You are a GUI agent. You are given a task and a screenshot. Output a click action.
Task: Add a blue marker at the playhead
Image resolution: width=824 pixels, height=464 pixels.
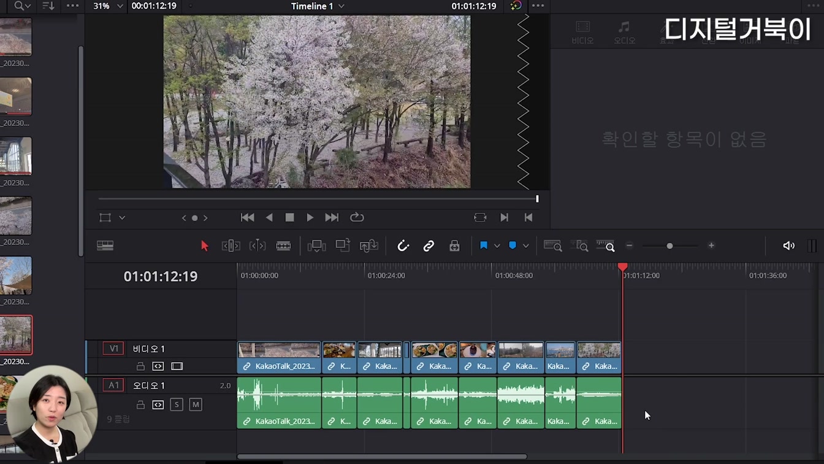(513, 246)
